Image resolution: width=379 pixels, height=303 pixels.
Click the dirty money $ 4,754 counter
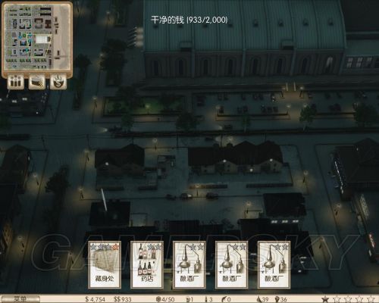pyautogui.click(x=96, y=299)
